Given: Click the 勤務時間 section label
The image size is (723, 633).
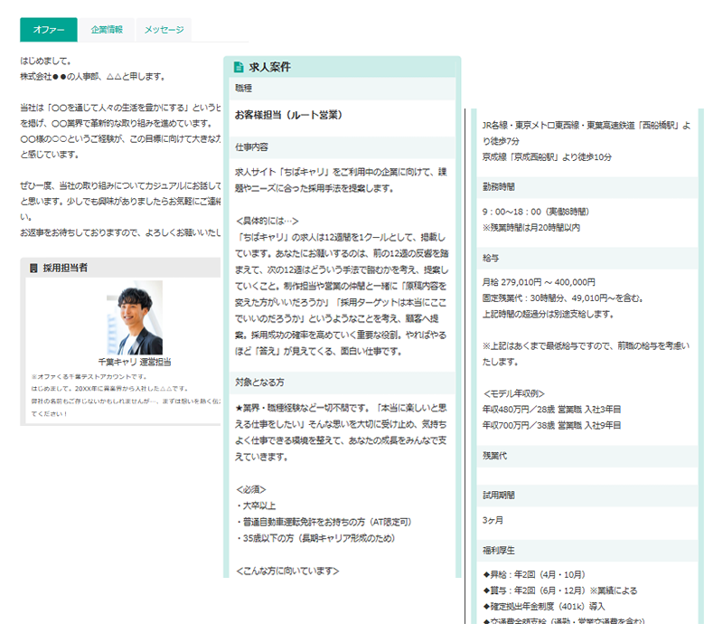Looking at the screenshot, I should coord(499,187).
